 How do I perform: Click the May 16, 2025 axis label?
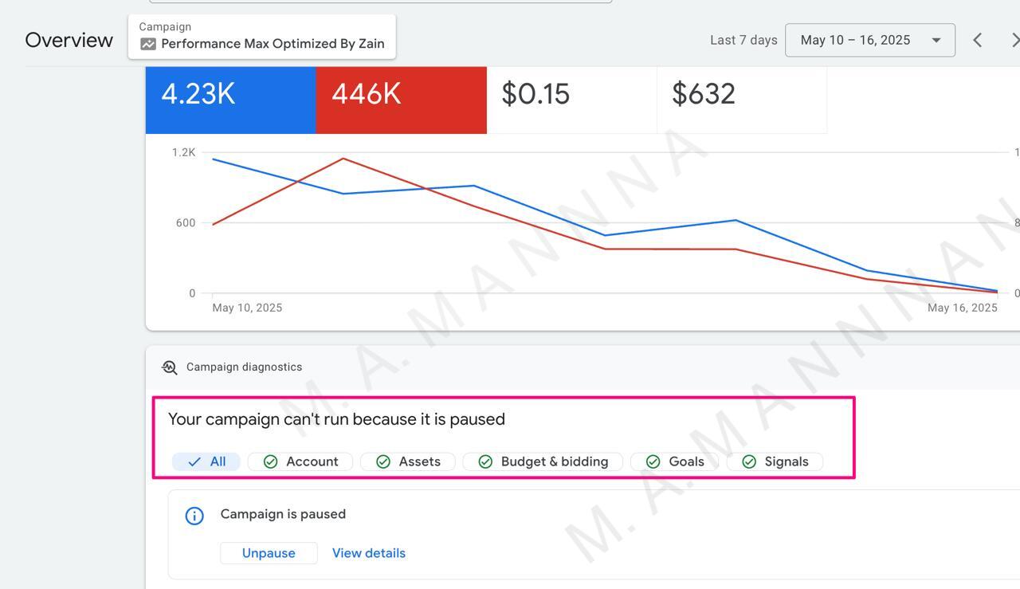coord(963,308)
